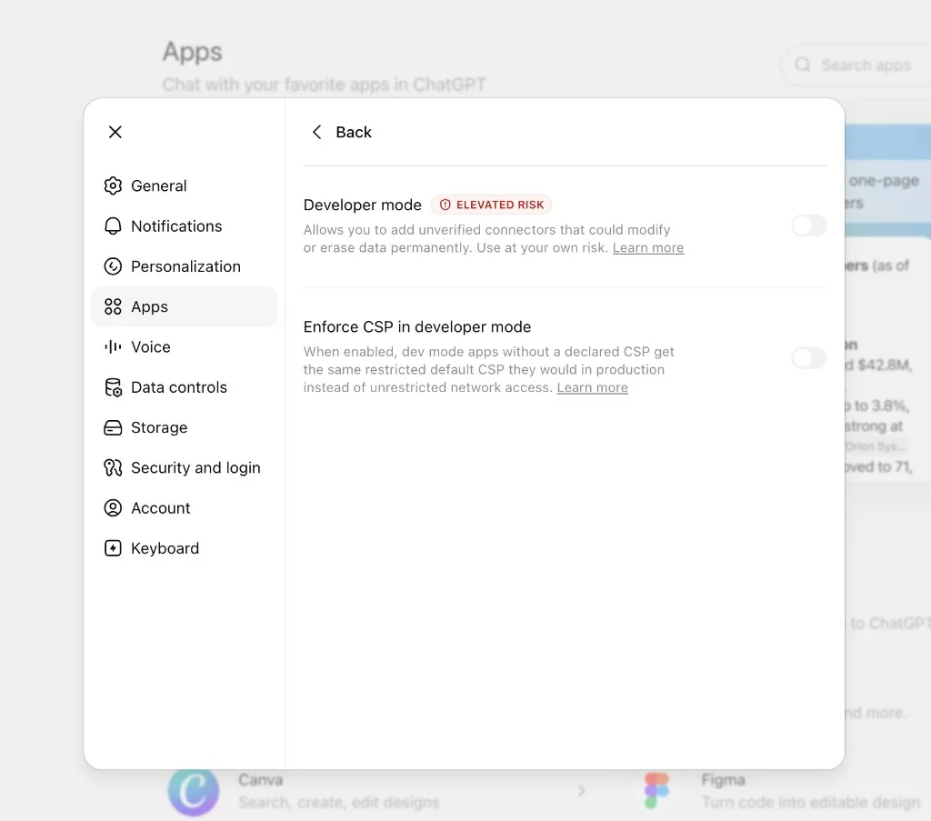Click the Canva logo in background page
This screenshot has width=931, height=821.
pos(194,791)
